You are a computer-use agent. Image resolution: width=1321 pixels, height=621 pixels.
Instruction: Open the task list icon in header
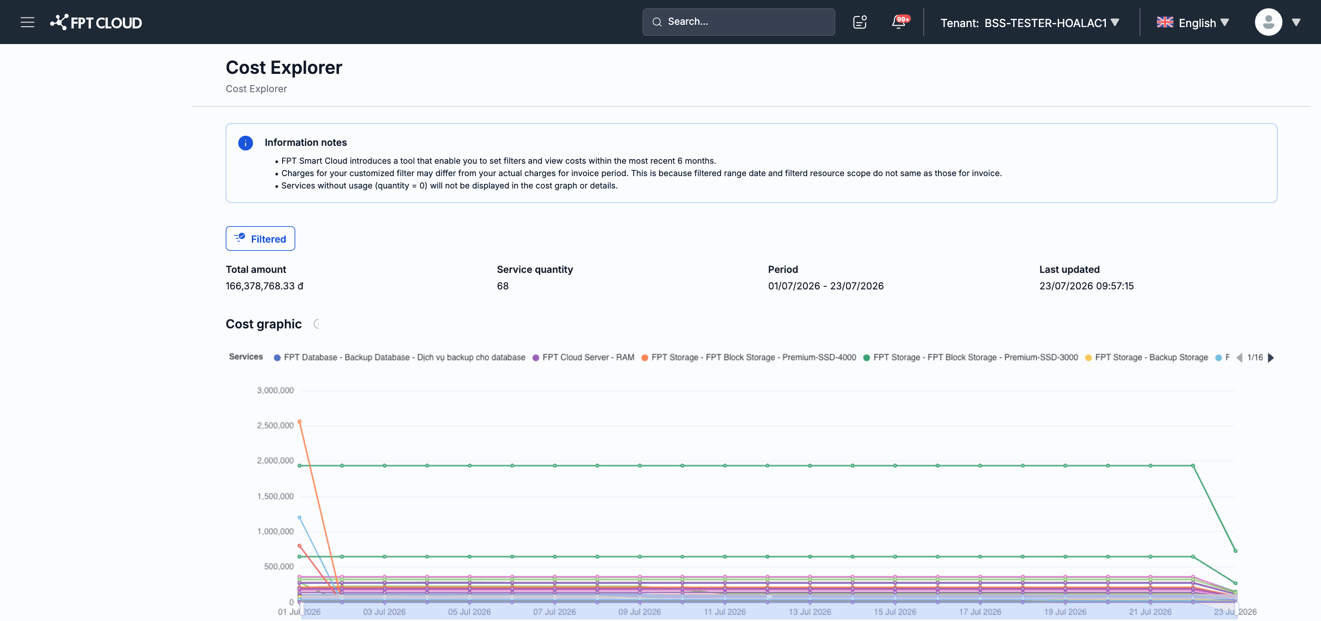(860, 22)
